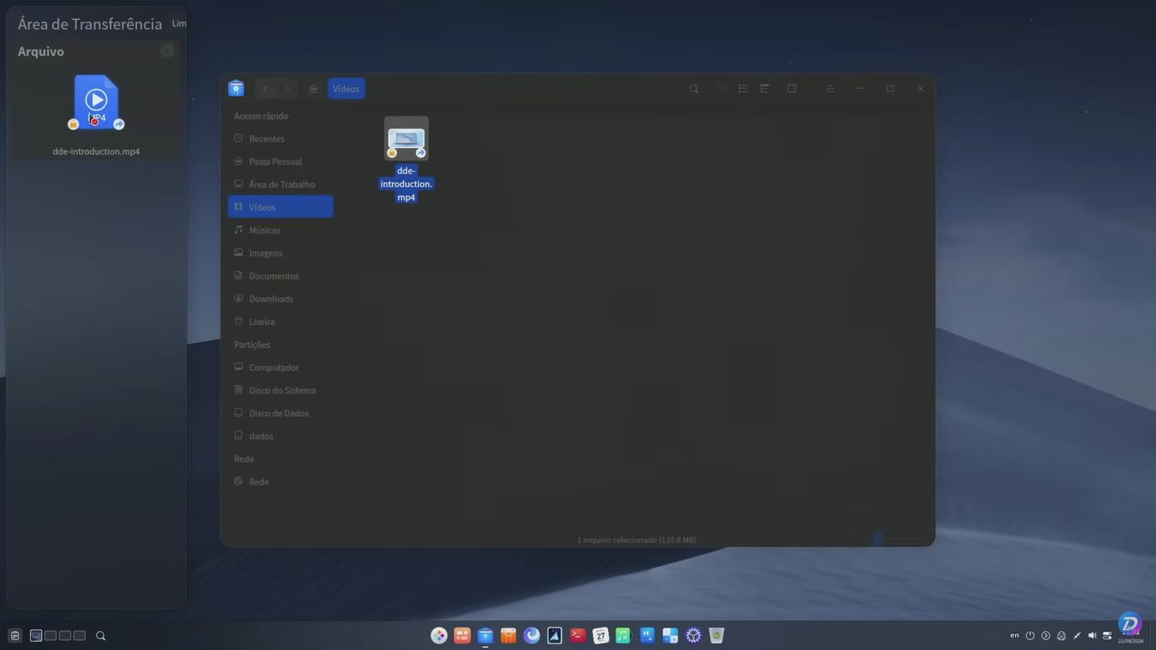The image size is (1156, 650).
Task: Click Lim to clear the clipboard
Action: [179, 23]
